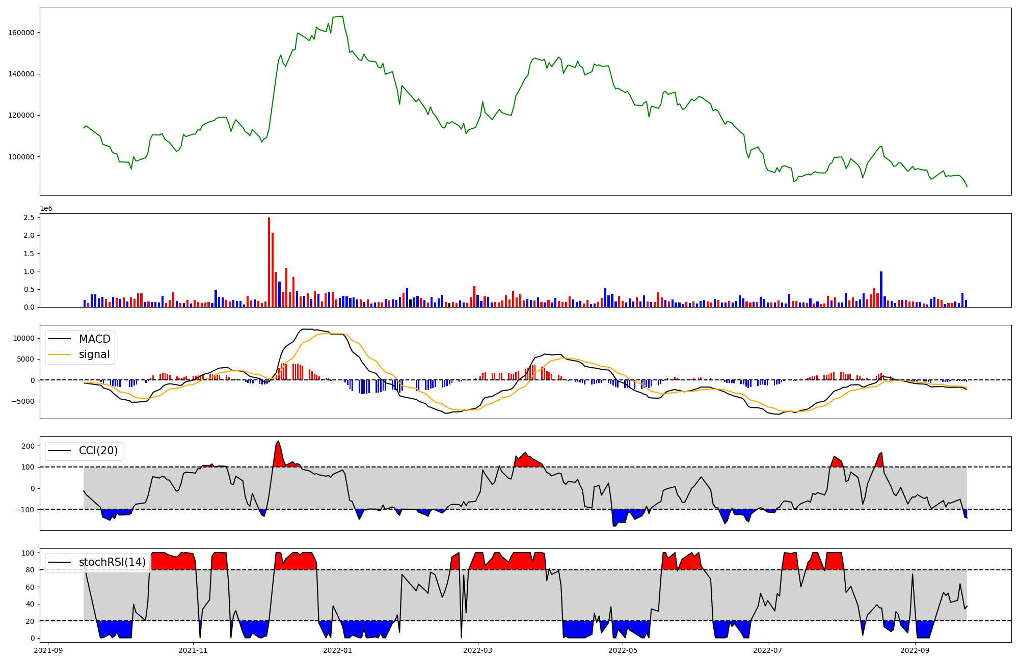Viewport: 1019px width, 662px height.
Task: Select the 0.5 volume axis tick
Action: click(29, 289)
